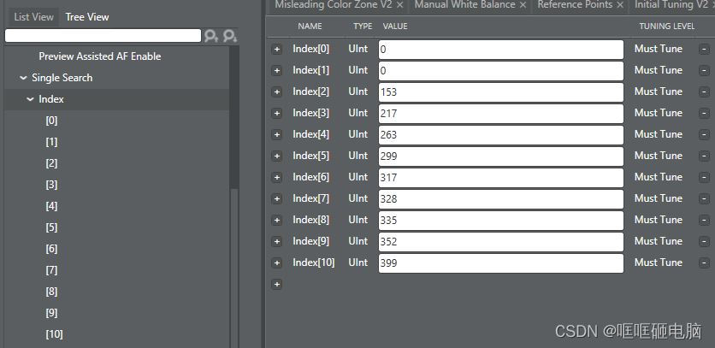The width and height of the screenshot is (715, 348).
Task: Edit the Index[9] value field showing 352
Action: coord(500,242)
